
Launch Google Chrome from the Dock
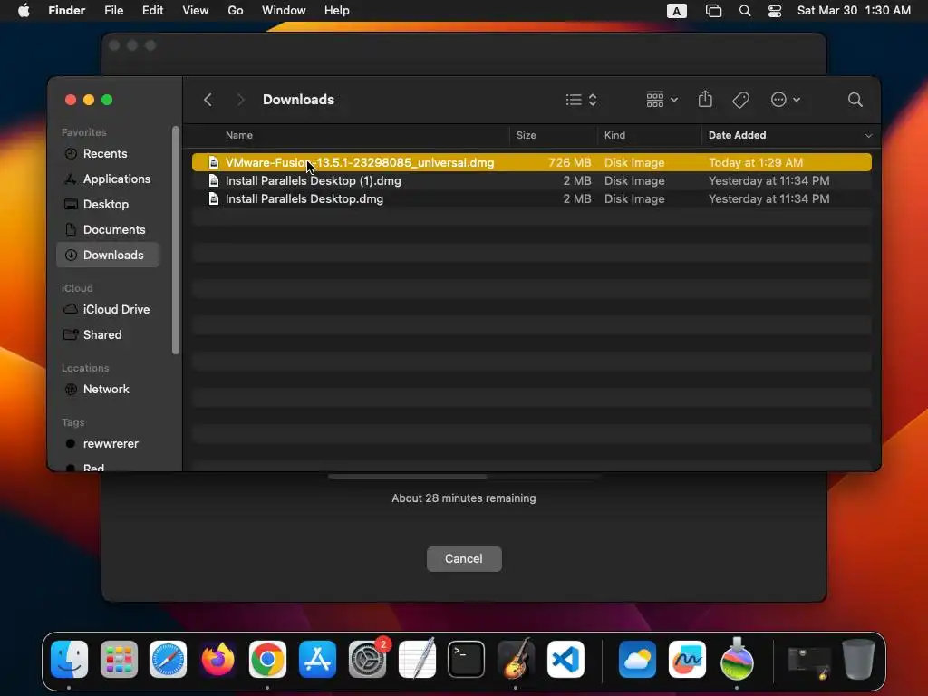(x=267, y=659)
